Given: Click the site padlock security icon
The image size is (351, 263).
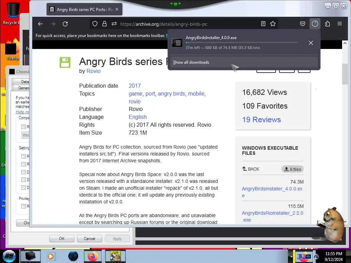Looking at the screenshot, I should click(105, 24).
